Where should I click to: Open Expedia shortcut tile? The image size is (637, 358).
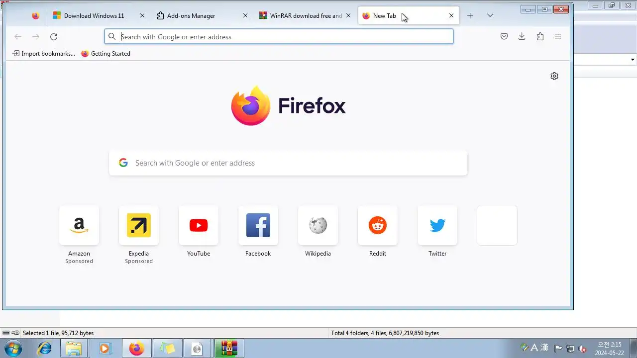pos(139,225)
